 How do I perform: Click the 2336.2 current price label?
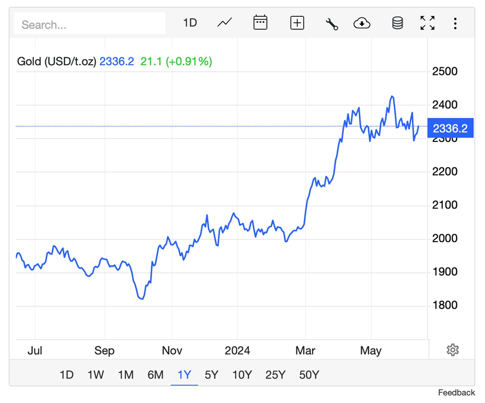[450, 128]
